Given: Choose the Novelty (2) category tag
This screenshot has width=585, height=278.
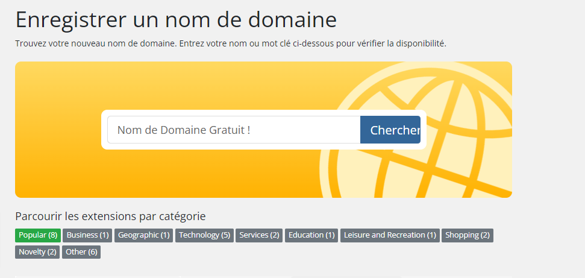Looking at the screenshot, I should 37,252.
